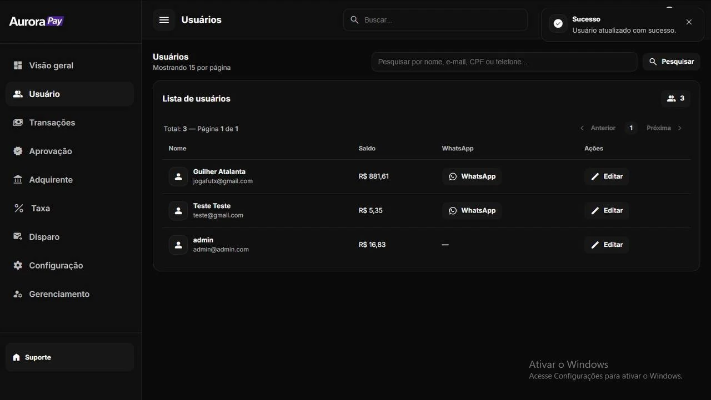
Task: Edit the Guilher Atalanta user
Action: 607,176
